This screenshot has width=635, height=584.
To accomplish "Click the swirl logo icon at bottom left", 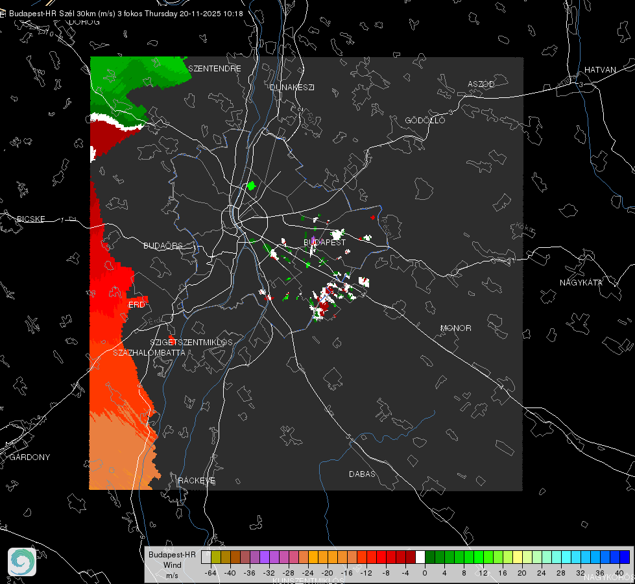I will point(22,562).
